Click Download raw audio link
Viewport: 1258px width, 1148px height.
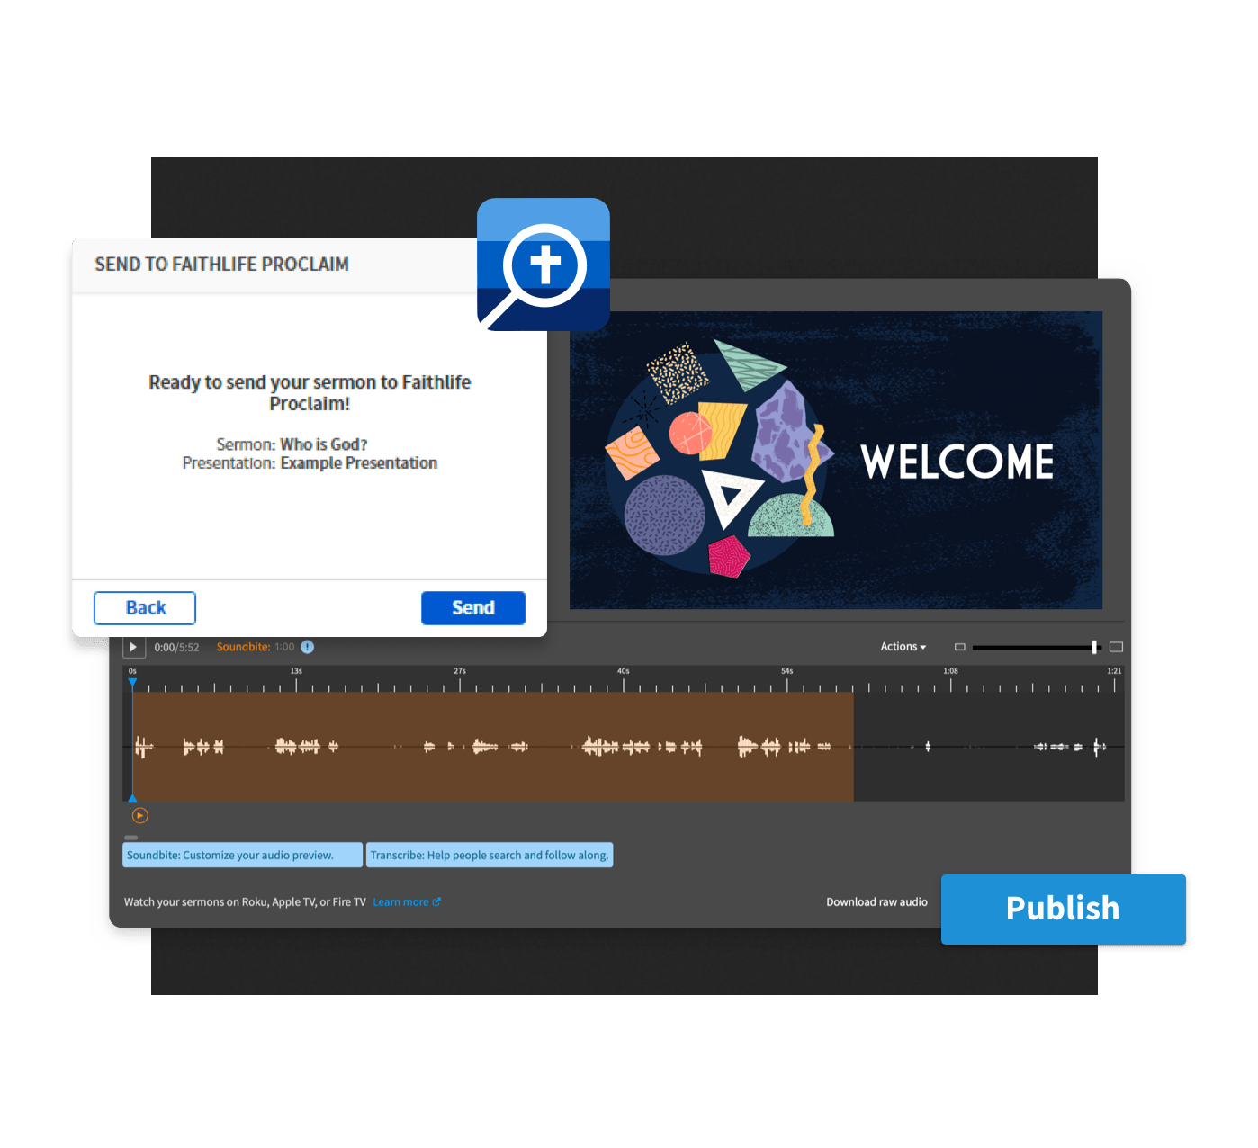876,902
